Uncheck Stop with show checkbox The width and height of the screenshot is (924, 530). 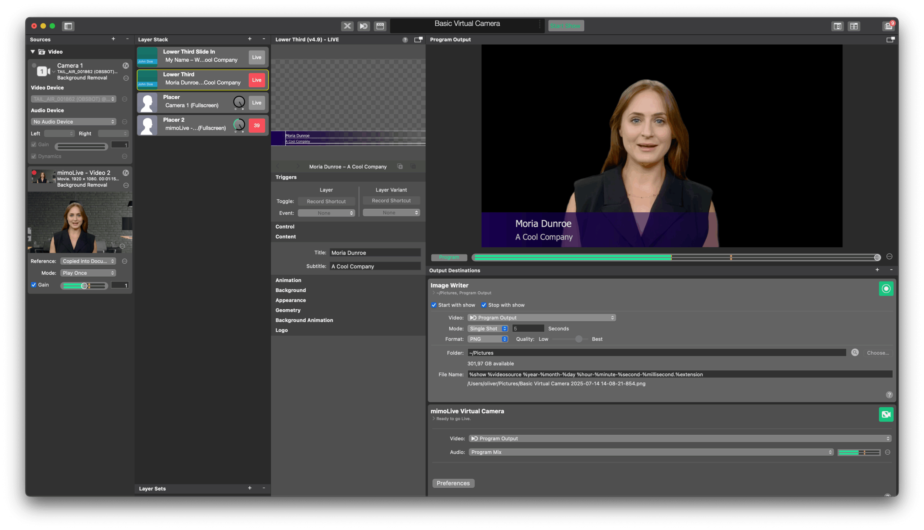[484, 305]
